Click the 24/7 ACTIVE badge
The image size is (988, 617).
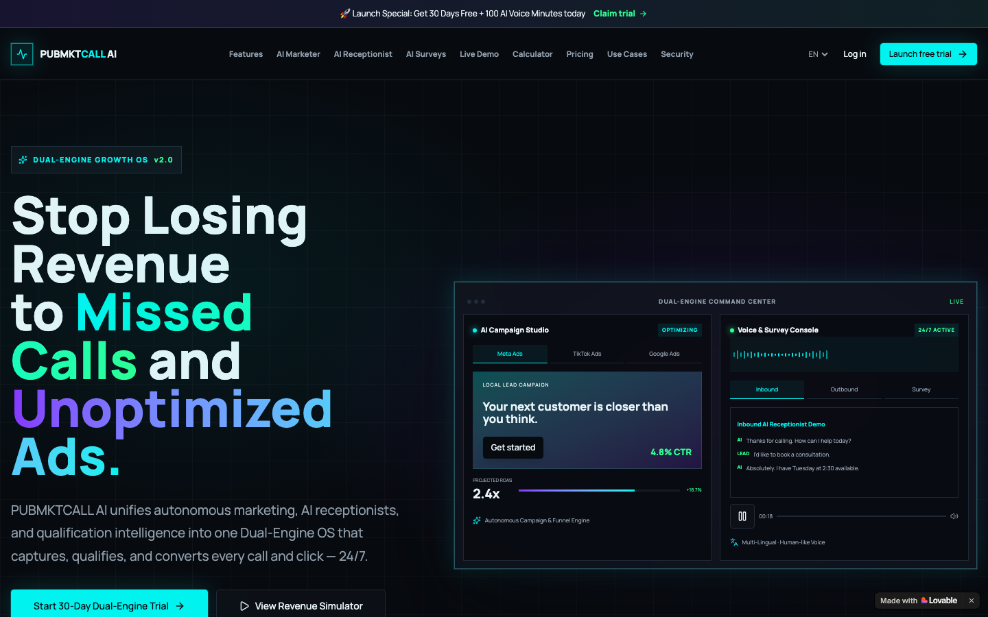point(937,330)
